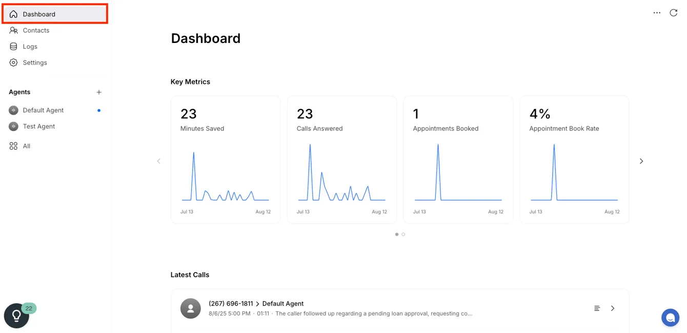The width and height of the screenshot is (687, 333).
Task: Open the blue chat support bubble
Action: pyautogui.click(x=670, y=318)
